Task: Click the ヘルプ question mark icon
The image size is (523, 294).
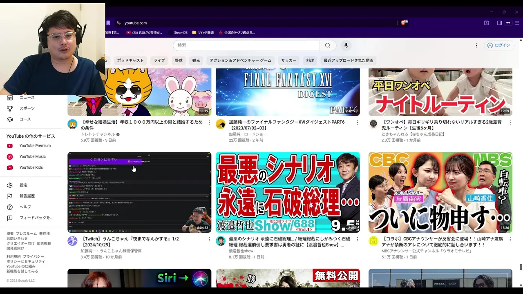Action: 10,207
